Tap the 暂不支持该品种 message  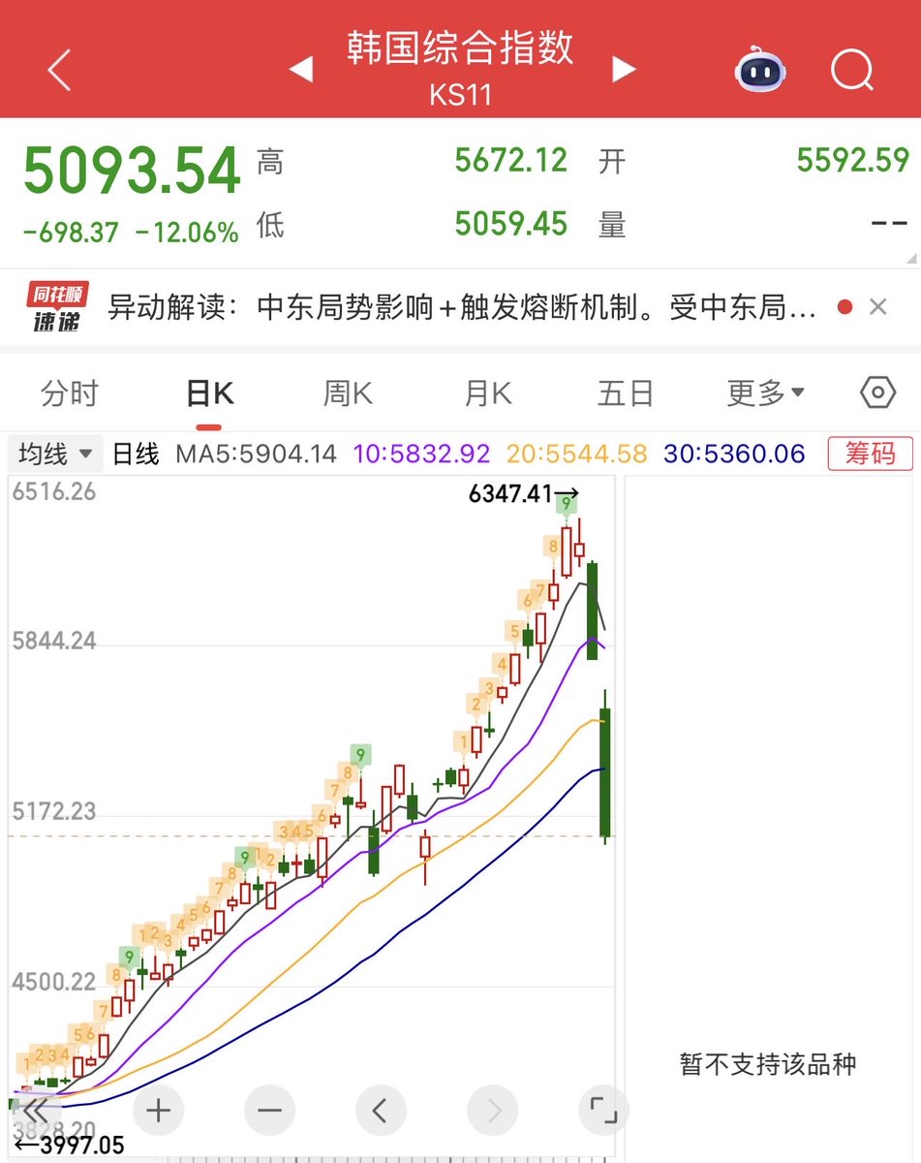click(768, 1064)
